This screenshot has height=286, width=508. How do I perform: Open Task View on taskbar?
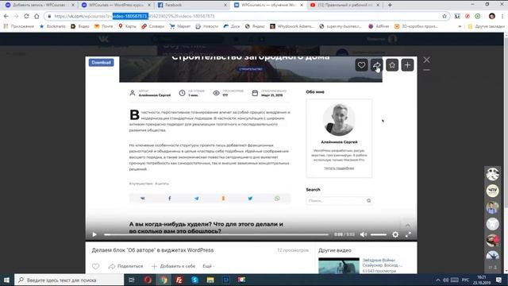click(x=132, y=280)
